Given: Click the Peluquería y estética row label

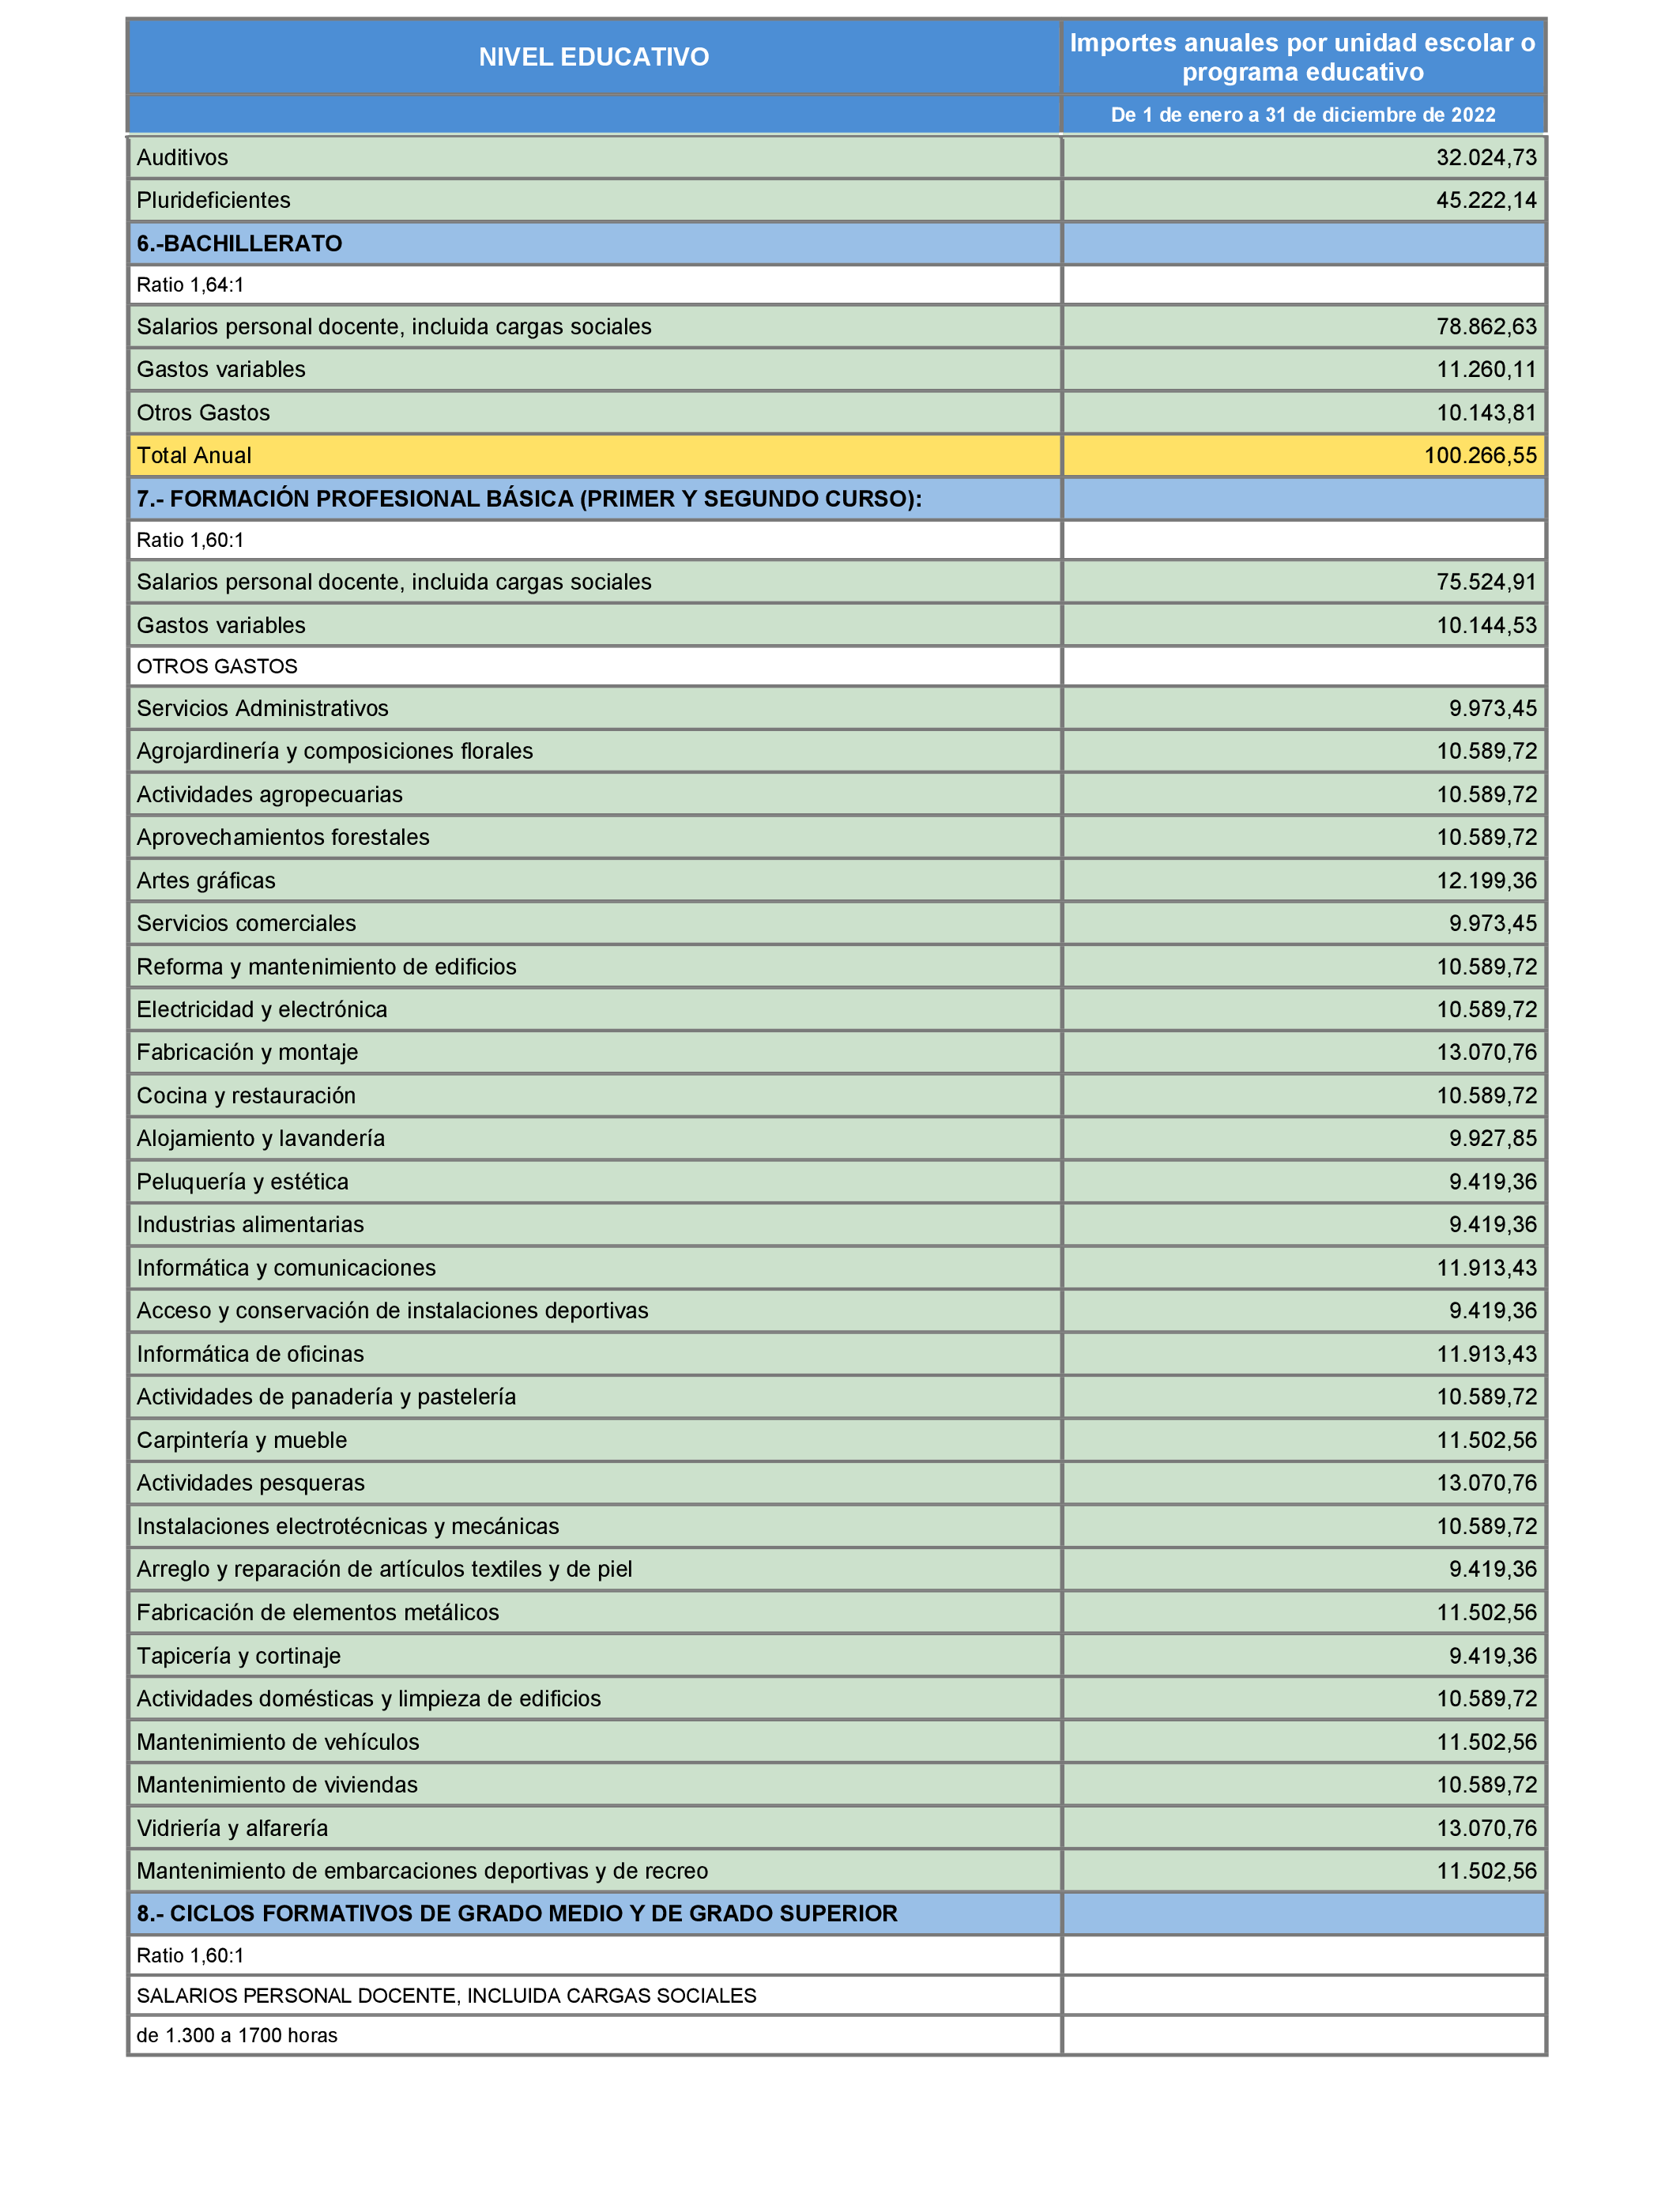Looking at the screenshot, I should [242, 1181].
